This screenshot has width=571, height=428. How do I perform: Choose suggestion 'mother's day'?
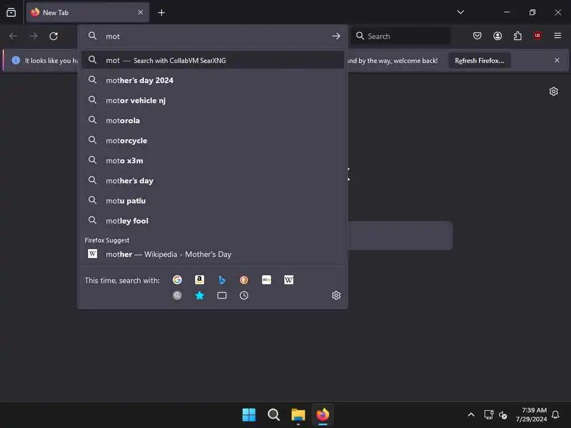tap(212, 181)
